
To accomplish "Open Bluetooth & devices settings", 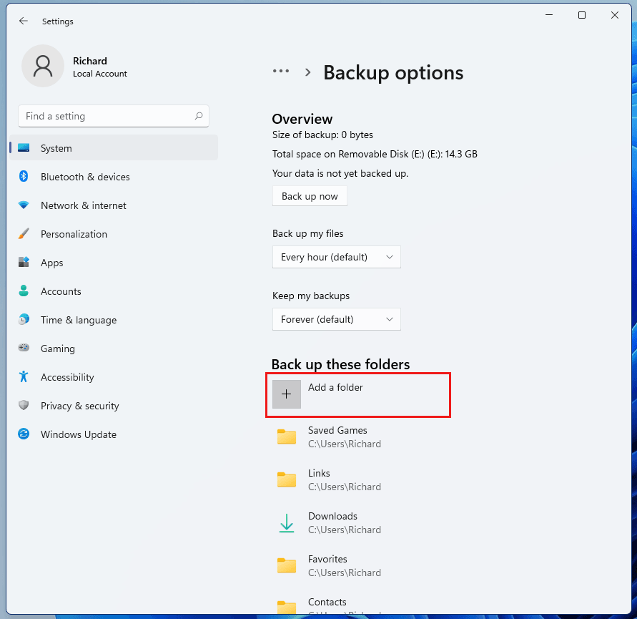I will (114, 177).
